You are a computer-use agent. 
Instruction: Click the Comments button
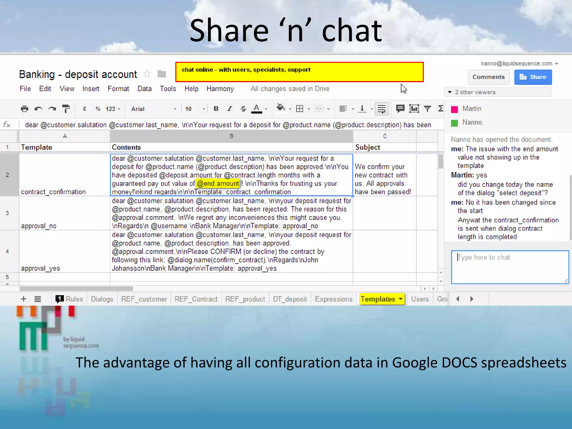[x=488, y=77]
